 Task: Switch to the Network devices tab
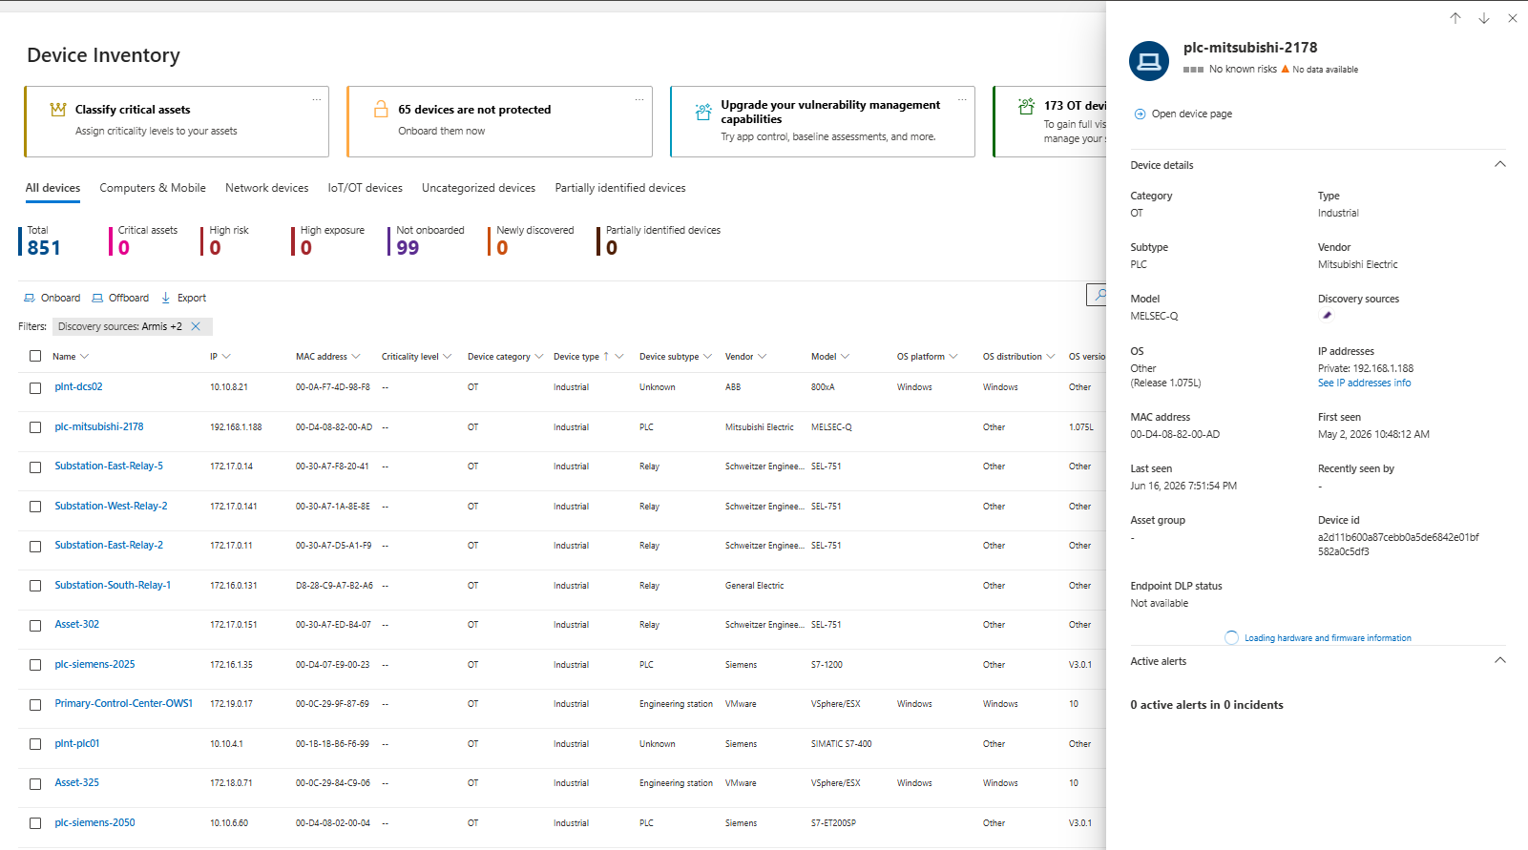point(267,188)
